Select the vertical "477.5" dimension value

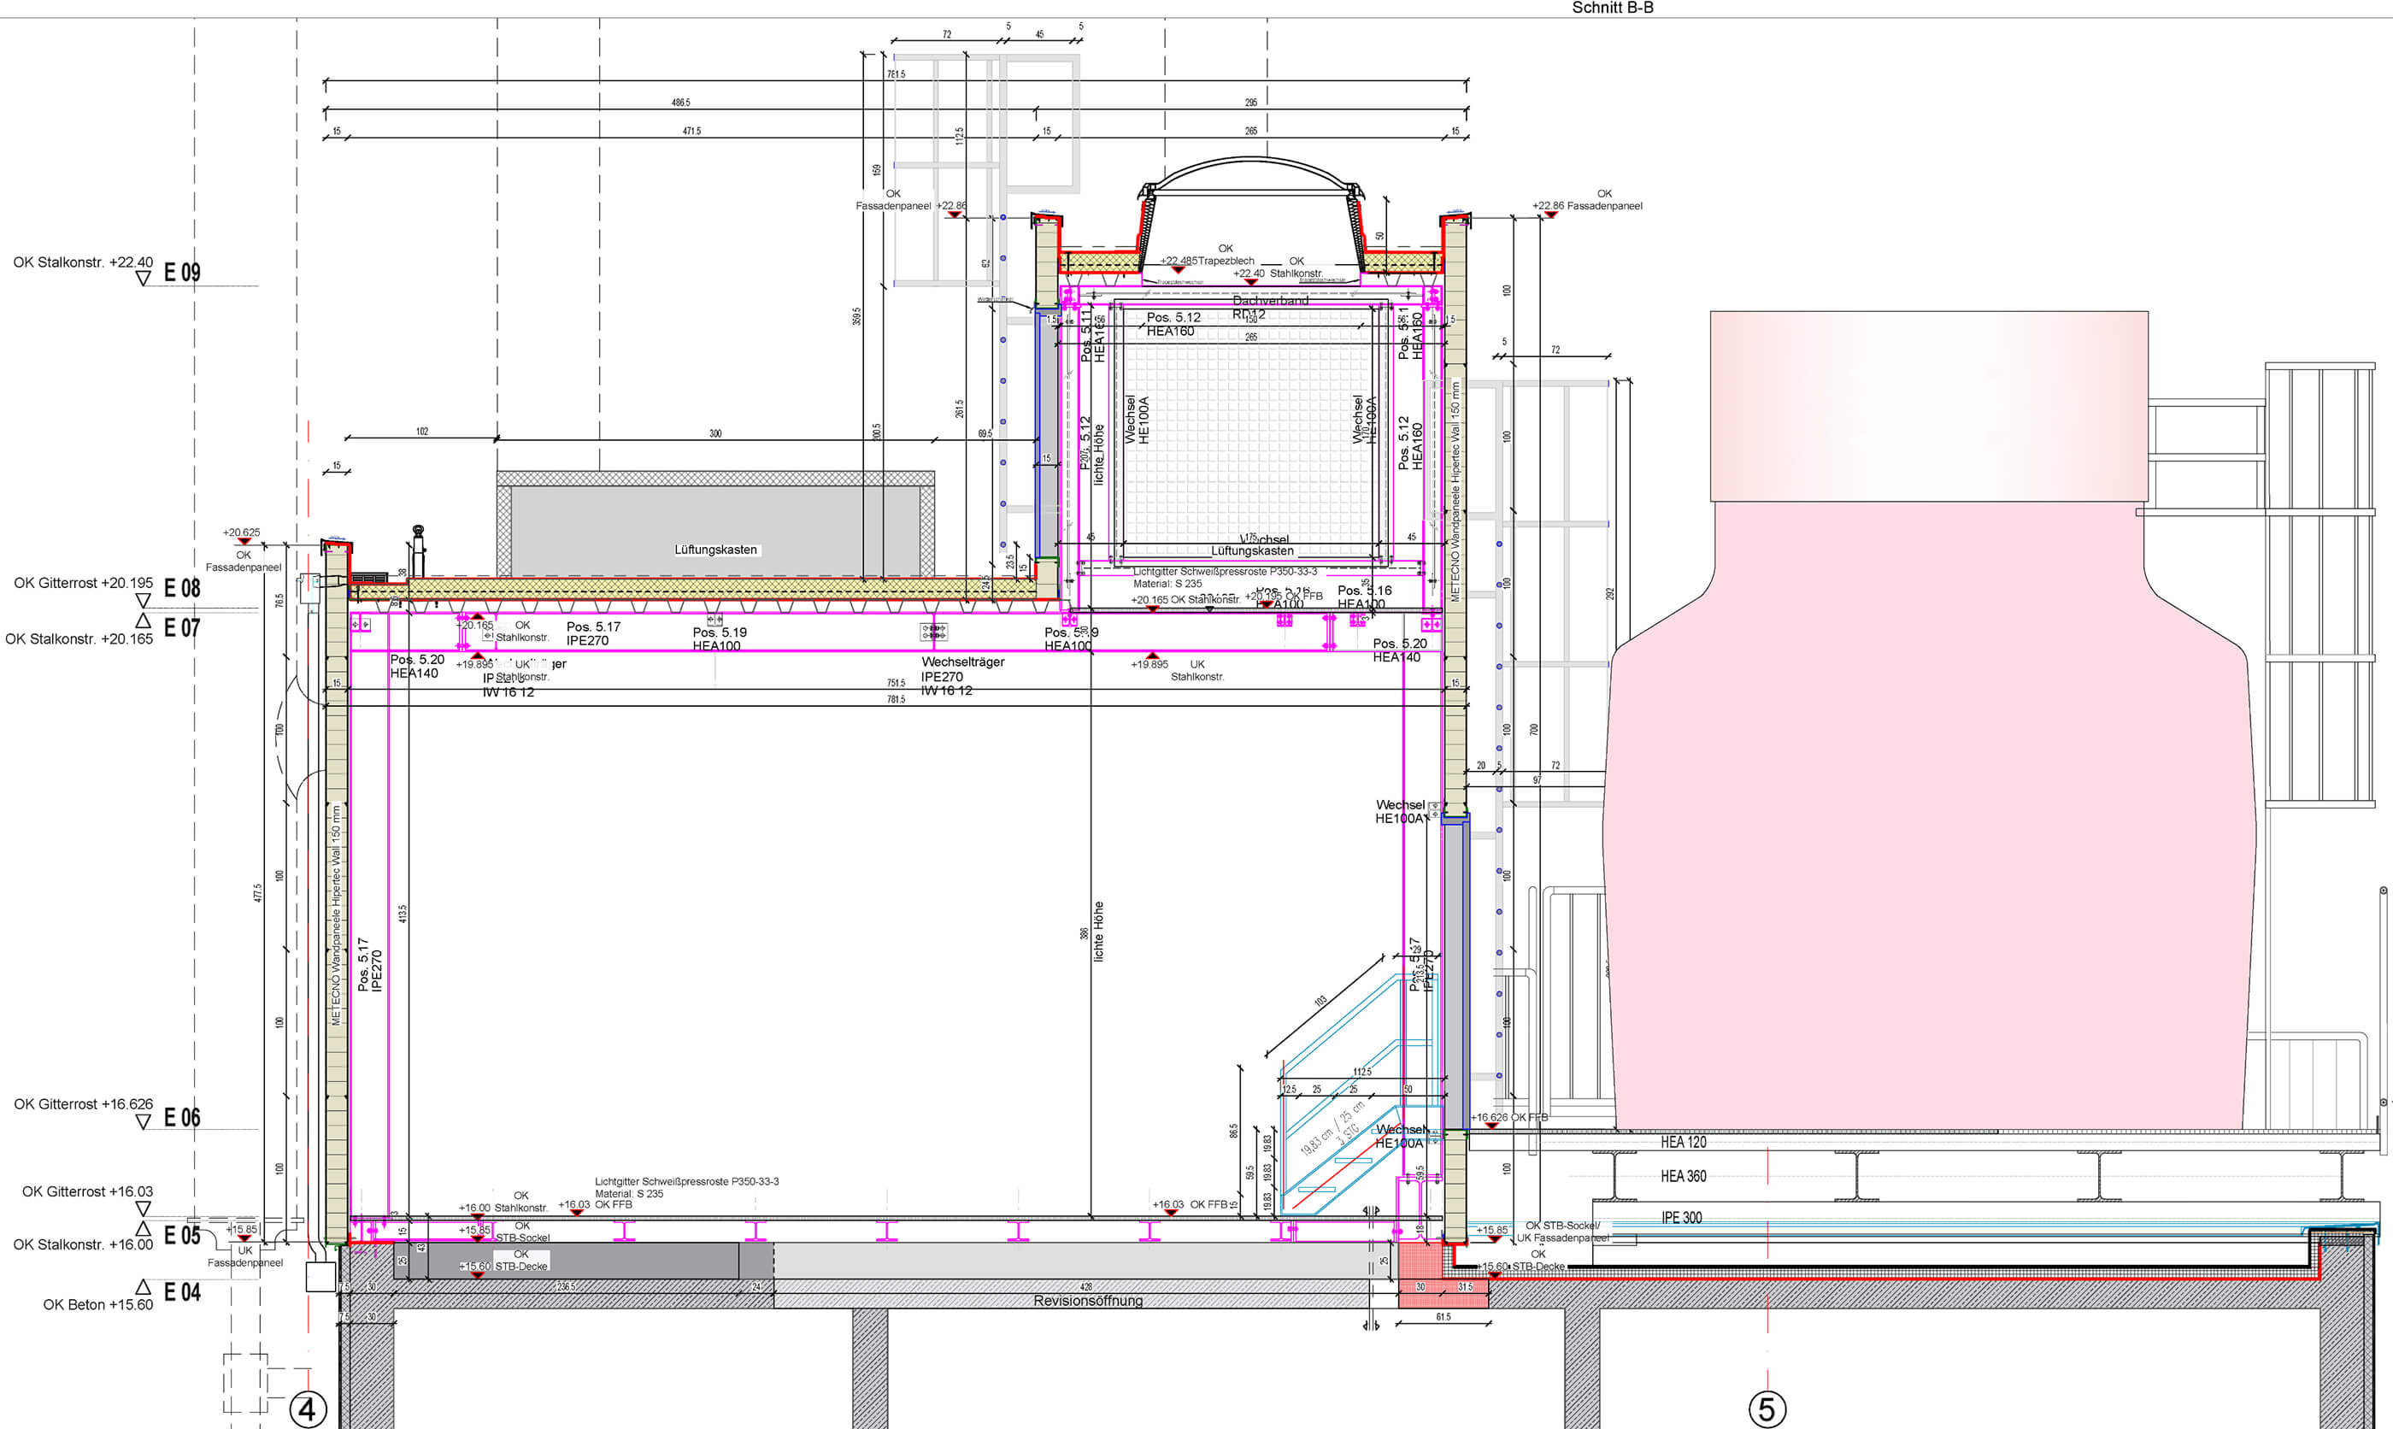[258, 892]
